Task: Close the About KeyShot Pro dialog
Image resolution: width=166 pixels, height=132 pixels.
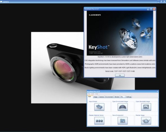Action: point(154,9)
